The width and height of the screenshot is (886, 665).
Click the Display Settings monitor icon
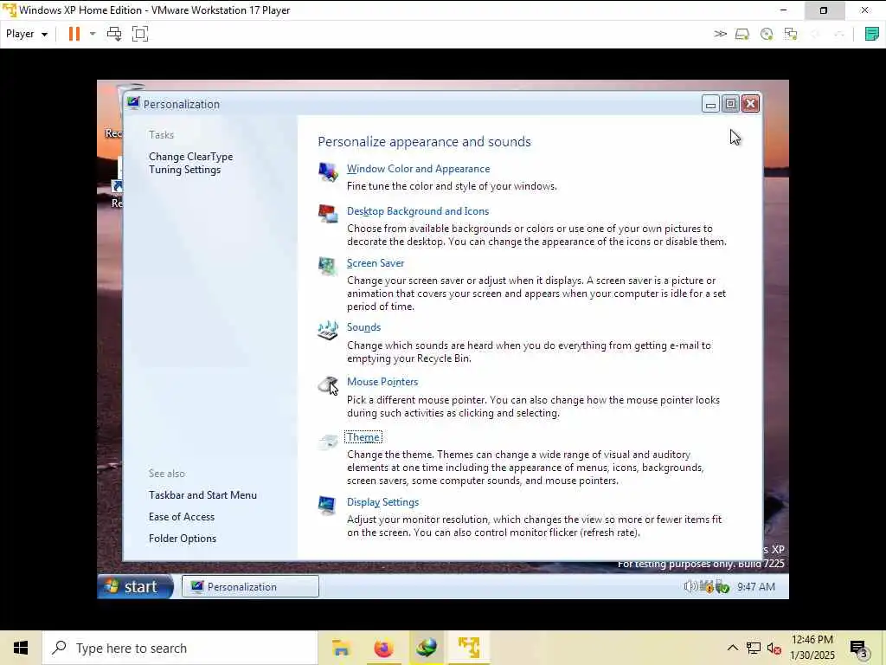(x=328, y=505)
